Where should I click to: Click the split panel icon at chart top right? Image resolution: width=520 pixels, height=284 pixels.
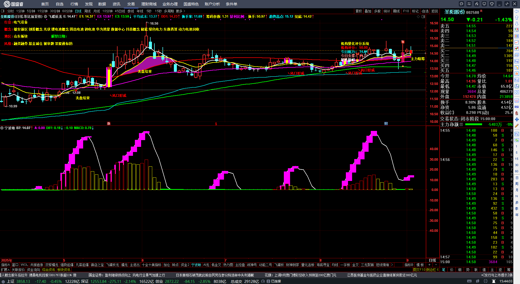pyautogui.click(x=423, y=17)
